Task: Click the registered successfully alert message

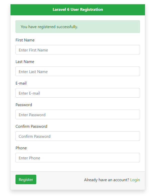Action: tap(78, 27)
